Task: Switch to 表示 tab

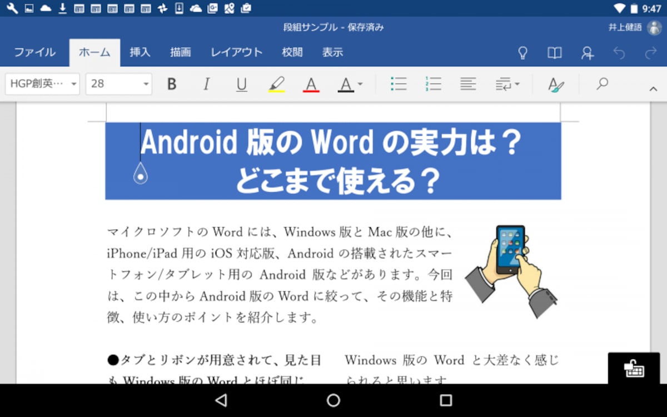Action: 332,52
